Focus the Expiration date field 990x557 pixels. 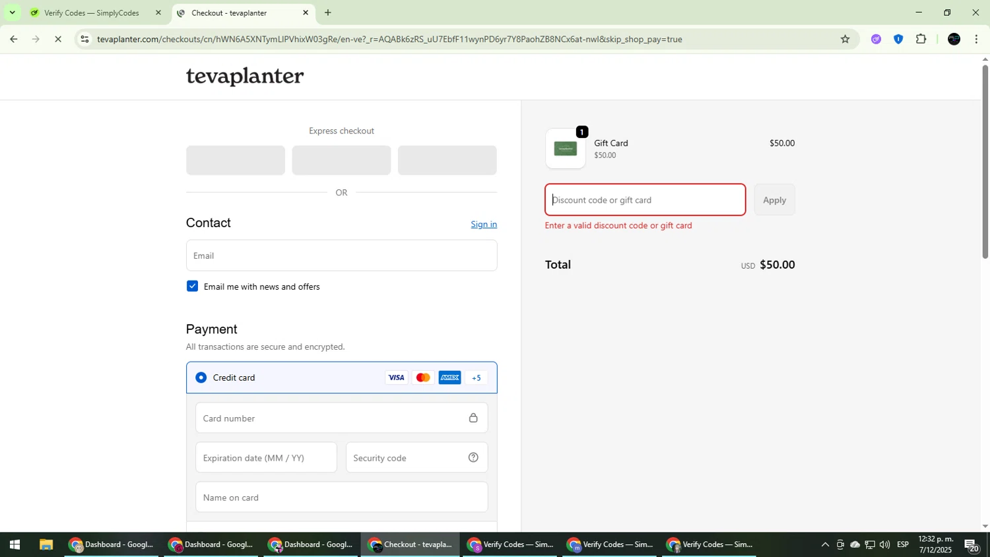[x=266, y=457]
